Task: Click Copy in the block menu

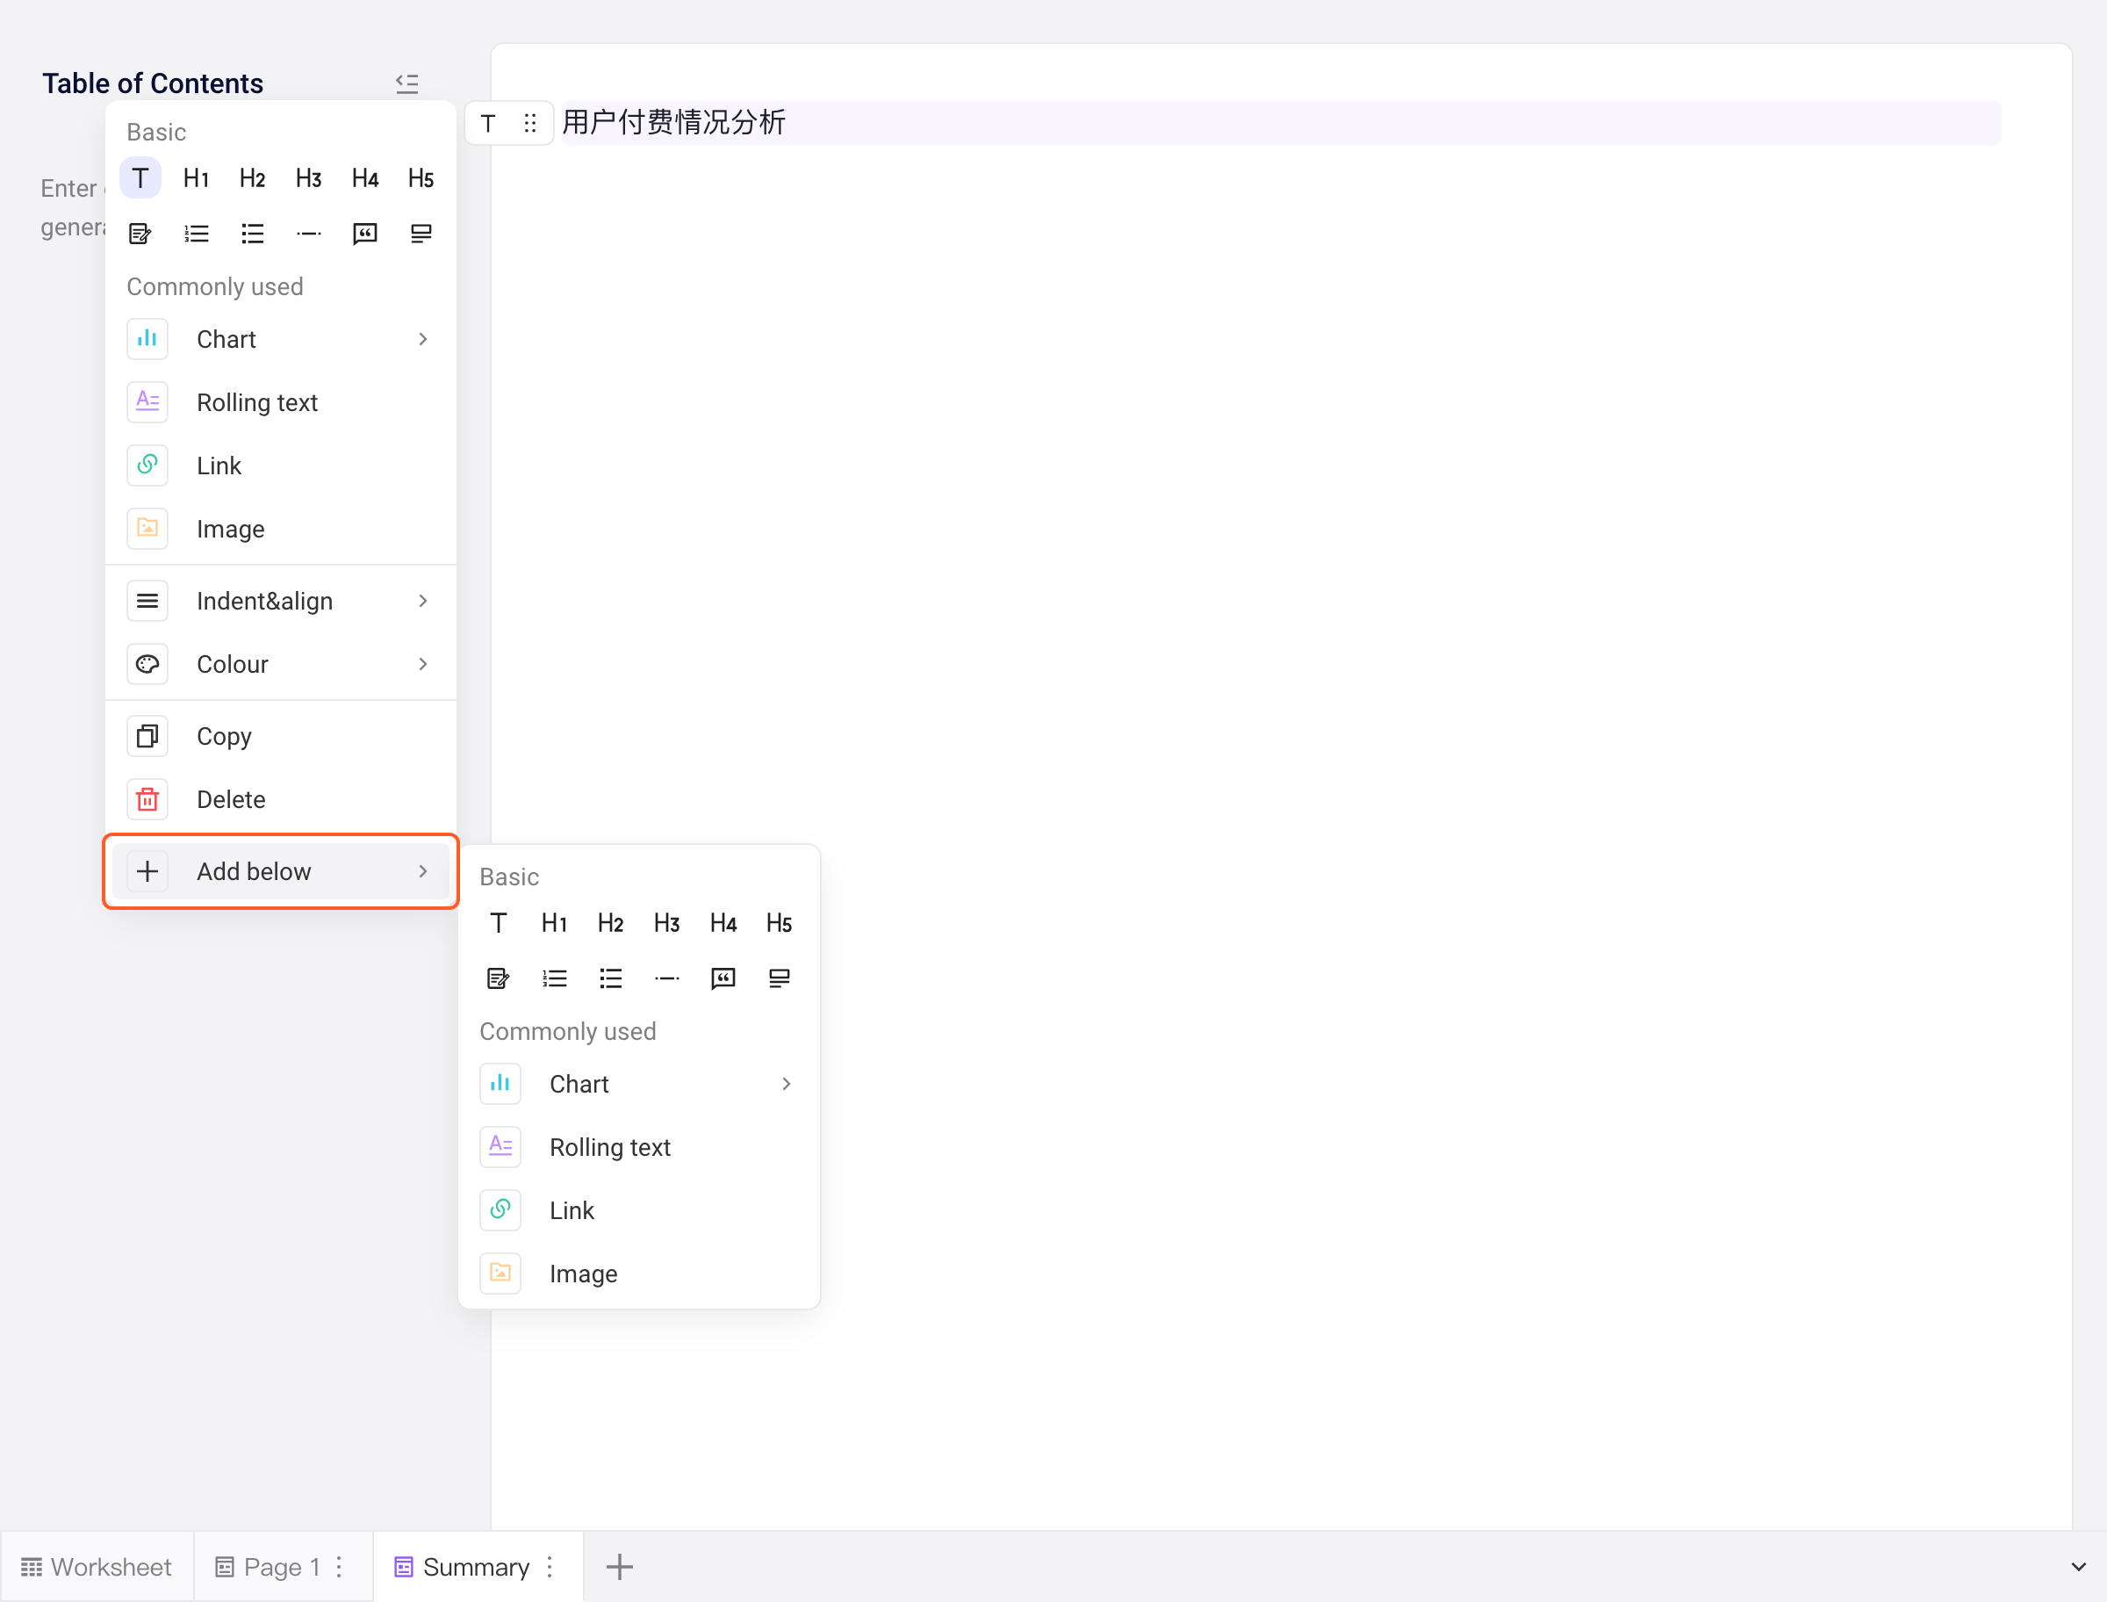Action: click(x=280, y=736)
